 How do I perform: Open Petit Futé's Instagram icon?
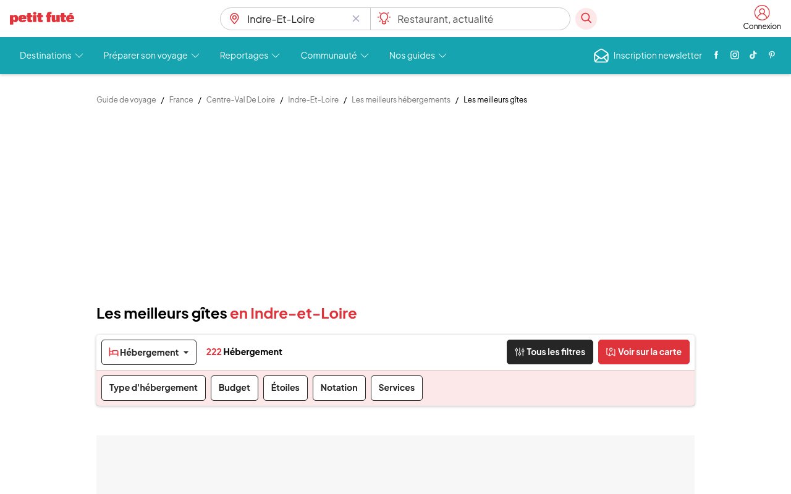(735, 55)
